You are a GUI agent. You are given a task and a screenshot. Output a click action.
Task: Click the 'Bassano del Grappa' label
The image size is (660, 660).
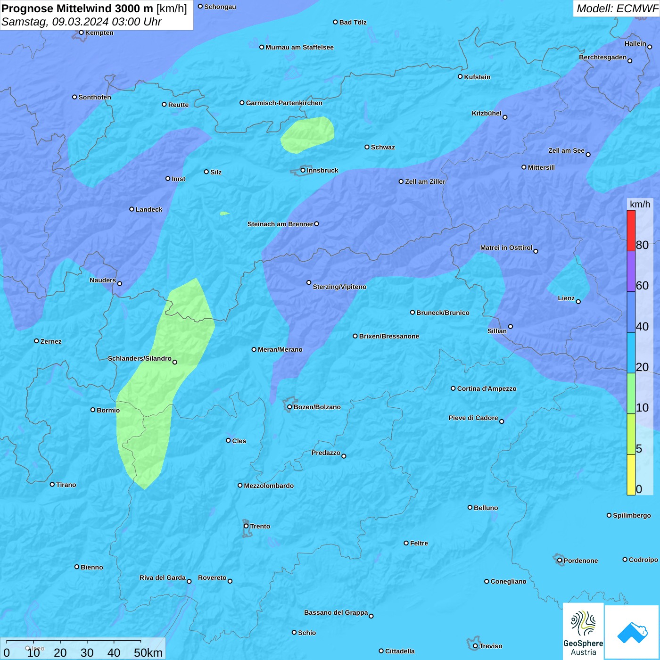point(336,612)
